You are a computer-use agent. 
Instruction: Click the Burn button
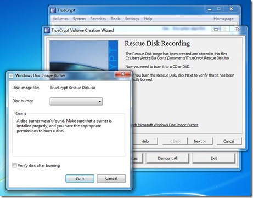[x=80, y=178]
